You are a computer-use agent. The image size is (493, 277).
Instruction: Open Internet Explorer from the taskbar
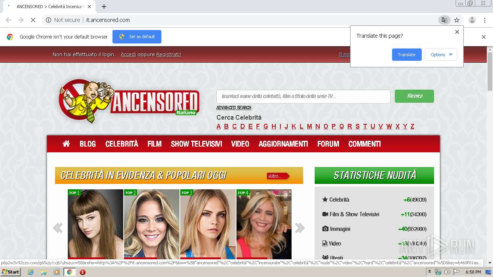(30, 272)
